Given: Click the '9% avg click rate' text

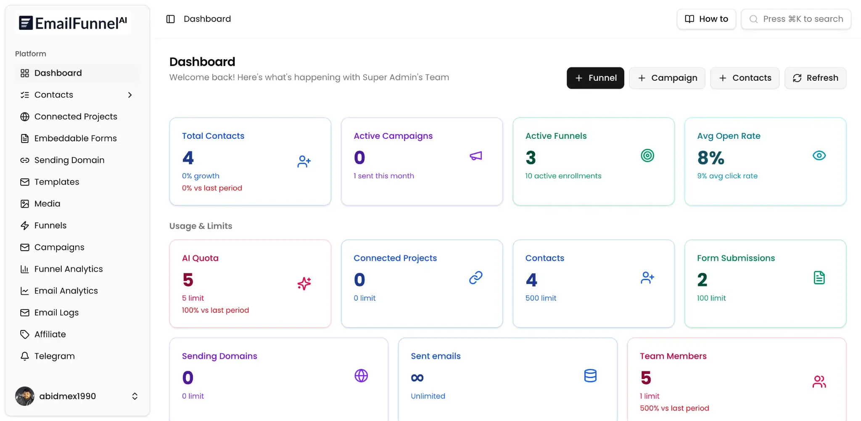Looking at the screenshot, I should (727, 176).
